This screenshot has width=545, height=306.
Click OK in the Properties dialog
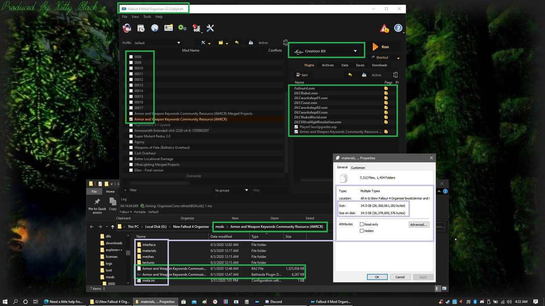tap(377, 277)
